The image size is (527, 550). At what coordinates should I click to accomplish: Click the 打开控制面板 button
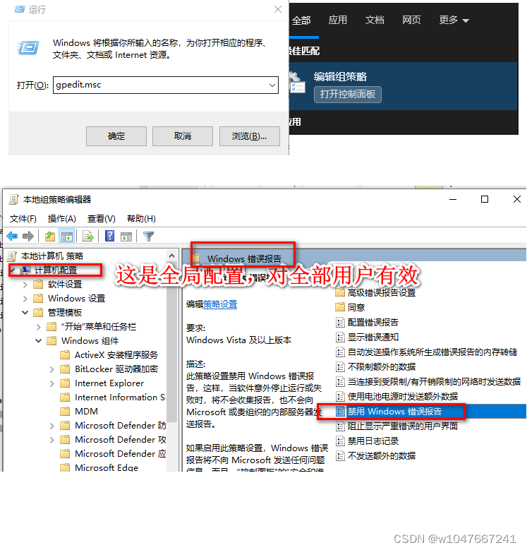coord(348,95)
